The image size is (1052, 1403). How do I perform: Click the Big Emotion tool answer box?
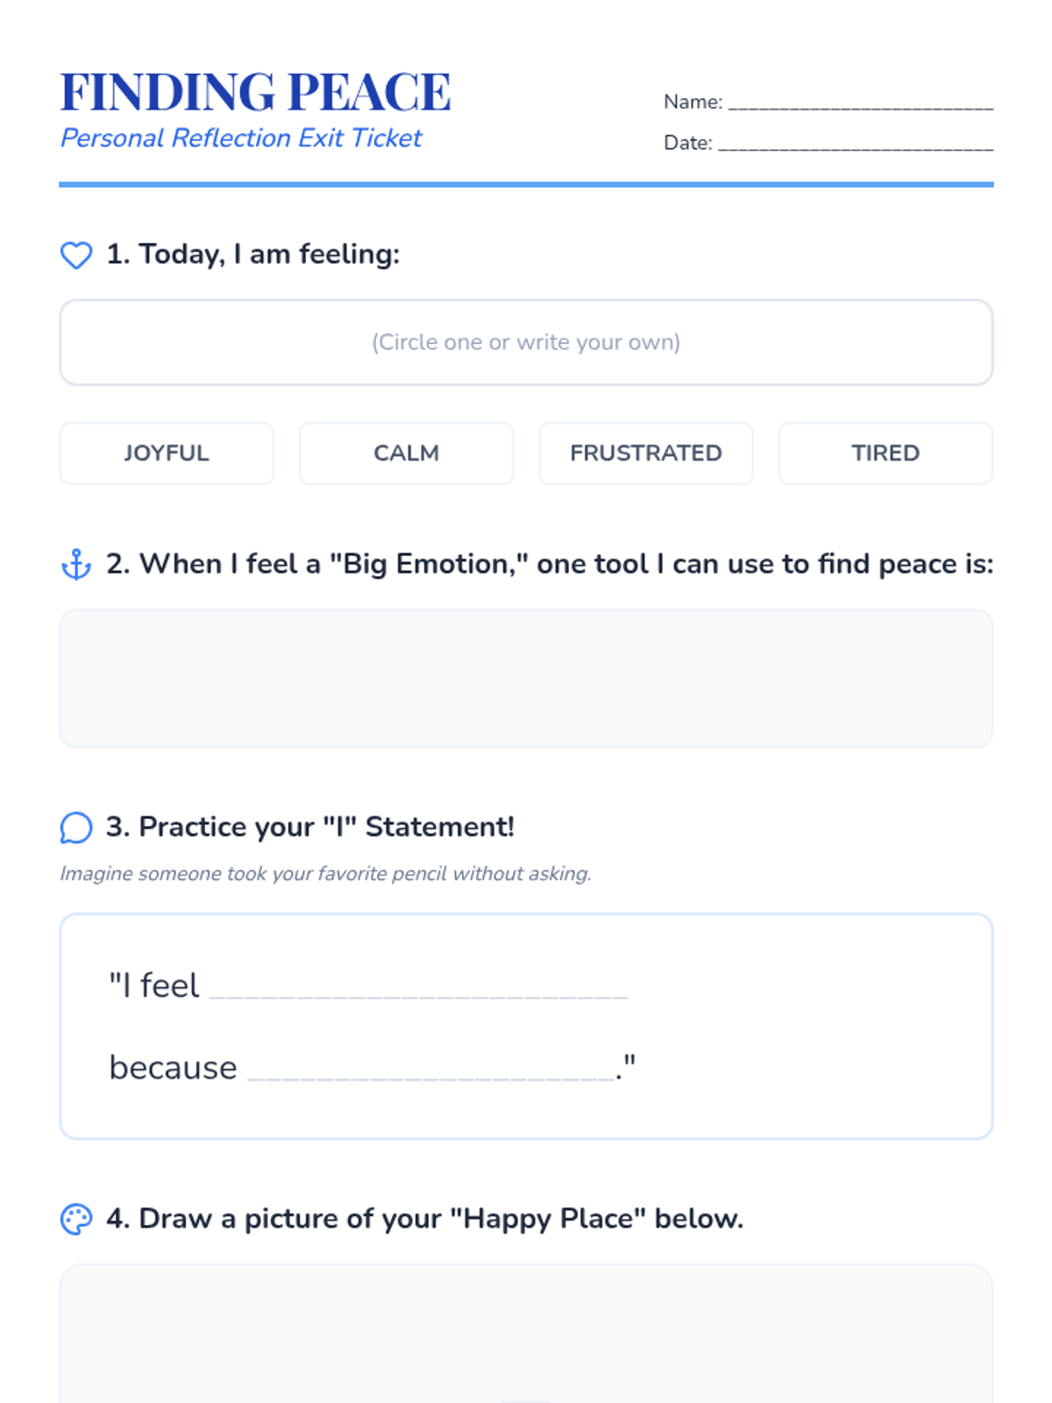[x=526, y=679]
